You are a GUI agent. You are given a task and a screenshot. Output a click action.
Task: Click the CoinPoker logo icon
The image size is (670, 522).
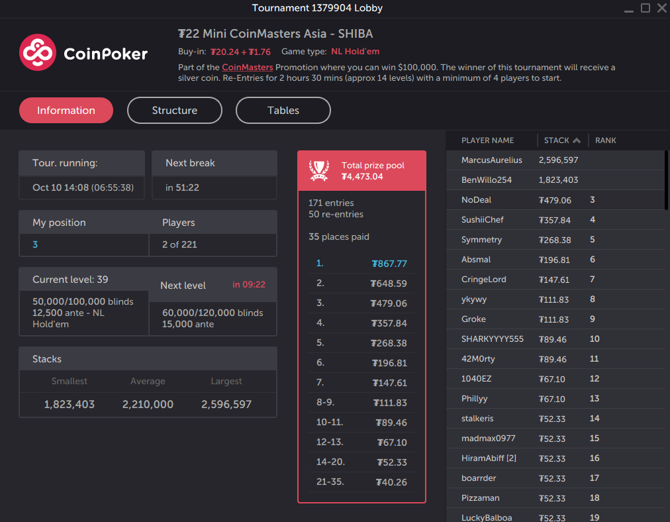pyautogui.click(x=38, y=52)
